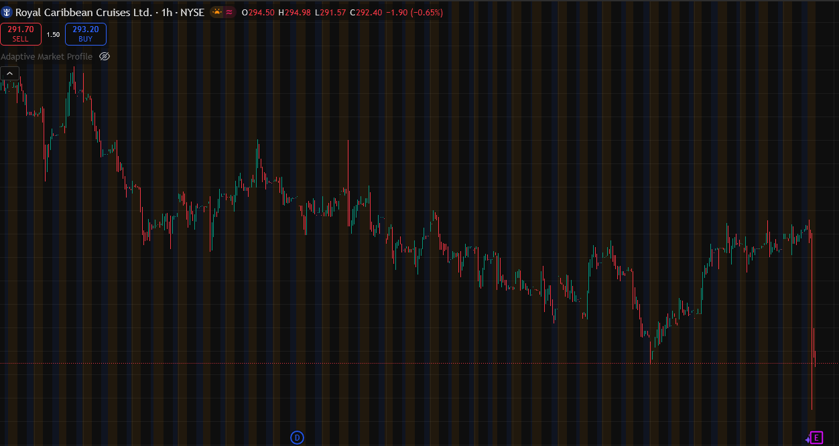Viewport: 839px width, 446px height.
Task: Open the earnings E marker on timeline
Action: [816, 438]
